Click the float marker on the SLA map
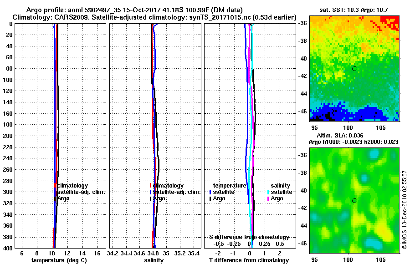410x264 pixels. (354, 201)
